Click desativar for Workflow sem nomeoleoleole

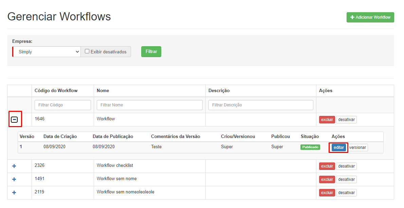[347, 192]
